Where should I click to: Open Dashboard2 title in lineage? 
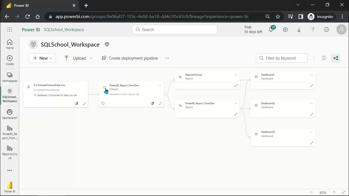point(268,103)
